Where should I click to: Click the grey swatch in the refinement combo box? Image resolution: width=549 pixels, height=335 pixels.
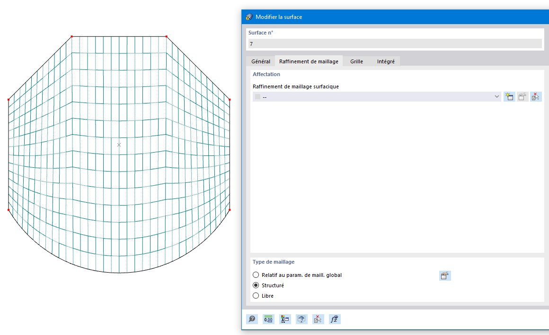pyautogui.click(x=257, y=97)
